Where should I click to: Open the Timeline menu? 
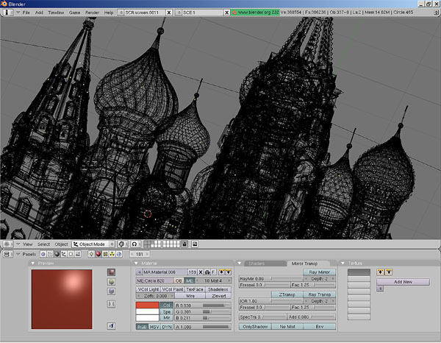pos(56,13)
